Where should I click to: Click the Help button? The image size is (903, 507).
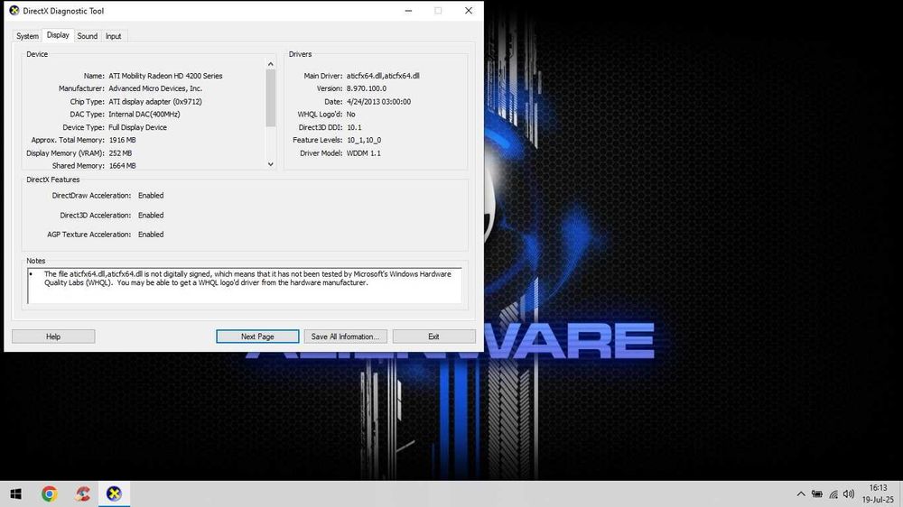click(53, 336)
